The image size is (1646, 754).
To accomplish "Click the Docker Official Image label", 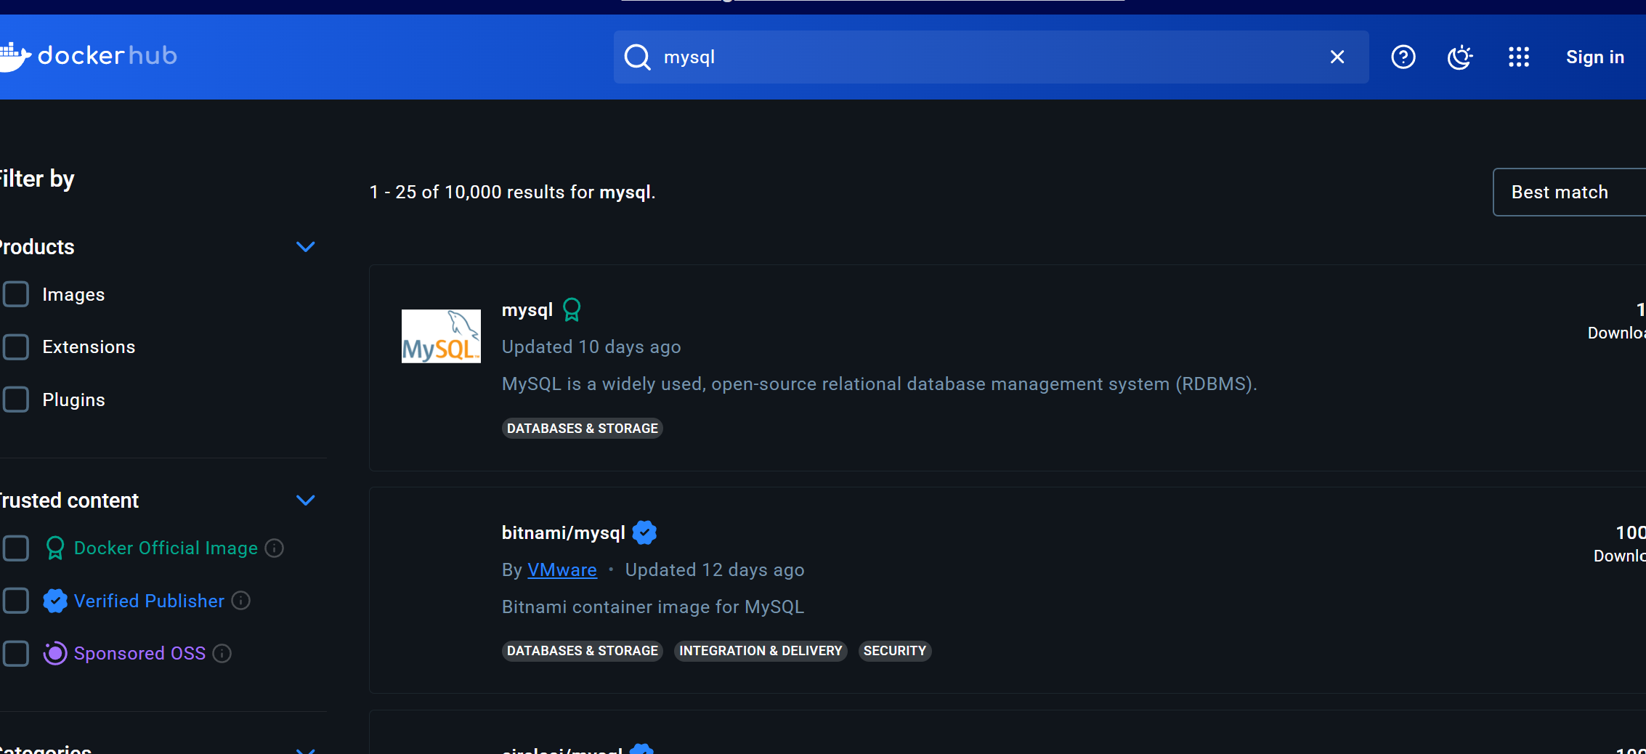I will [166, 548].
